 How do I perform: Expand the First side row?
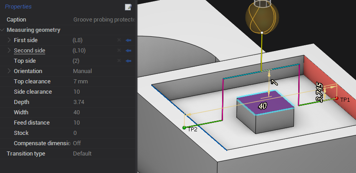click(9, 40)
